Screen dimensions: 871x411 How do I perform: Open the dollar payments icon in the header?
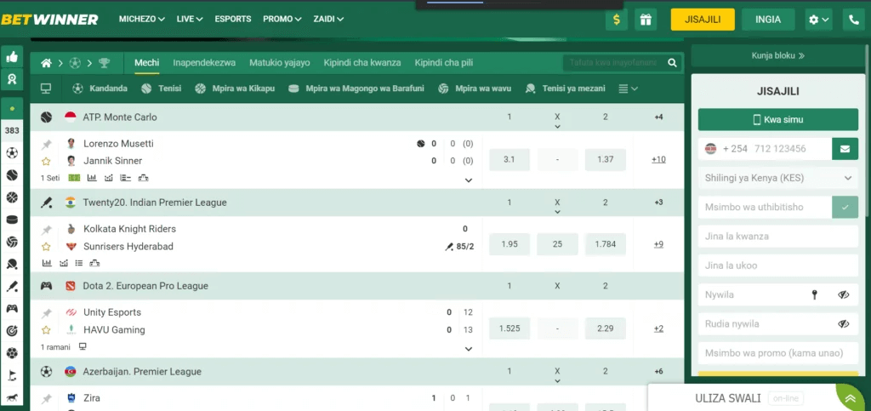[x=617, y=20]
